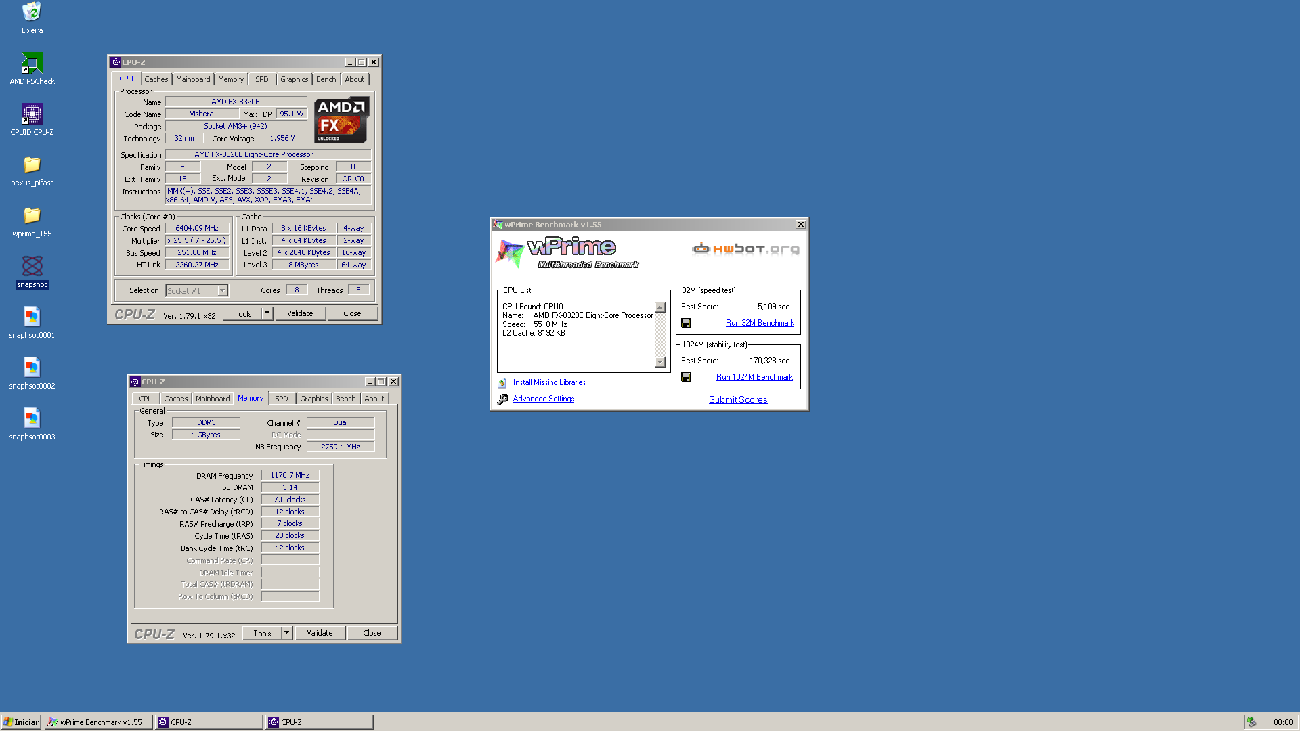Screen dimensions: 1300x731
Task: Open Graphics tab in lower CPU-Z
Action: tap(314, 399)
